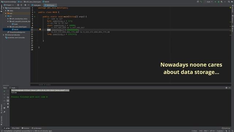Minimize Run panel with minus icon
Viewport: 234px width, 132px height.
[x=230, y=88]
